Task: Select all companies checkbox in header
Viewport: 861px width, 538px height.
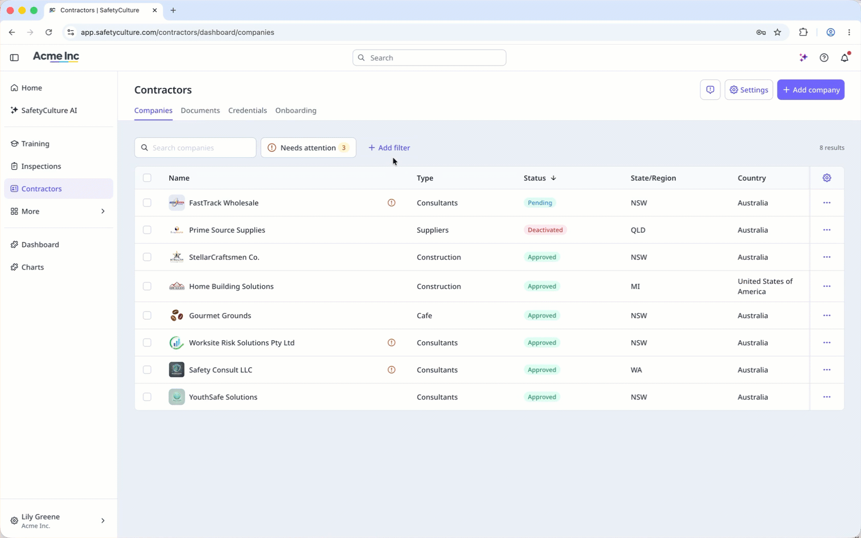Action: tap(147, 178)
